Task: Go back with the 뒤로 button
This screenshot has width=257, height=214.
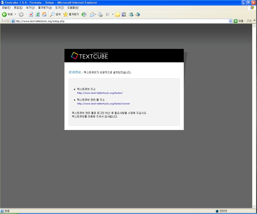Action: 7,14
